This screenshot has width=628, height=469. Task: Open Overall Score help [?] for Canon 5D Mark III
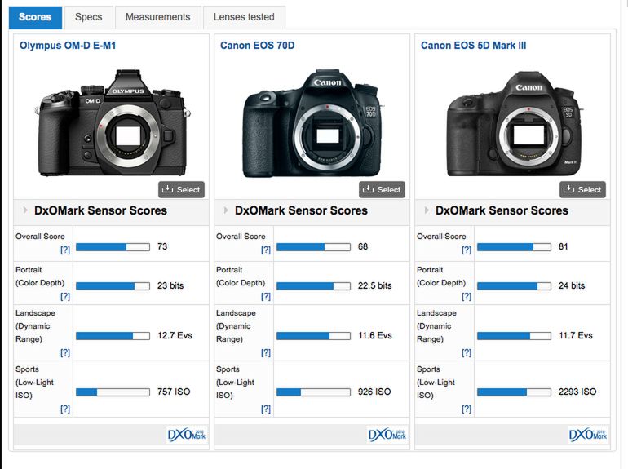[x=467, y=250]
